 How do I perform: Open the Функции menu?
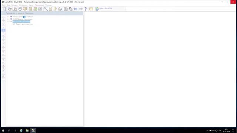[14, 5]
